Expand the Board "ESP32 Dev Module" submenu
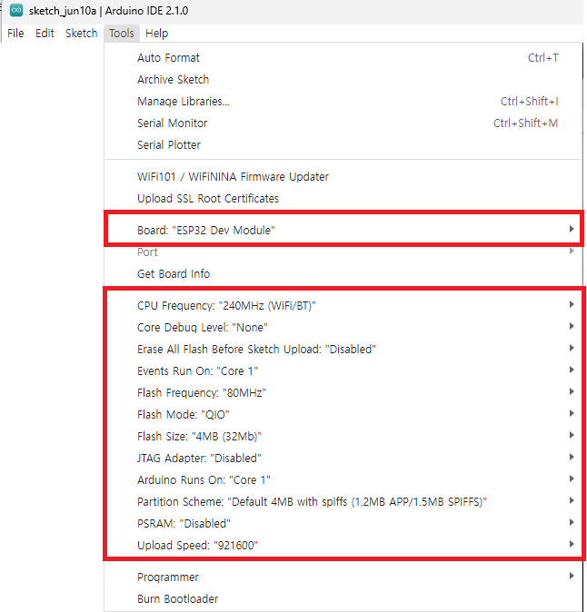 point(343,231)
